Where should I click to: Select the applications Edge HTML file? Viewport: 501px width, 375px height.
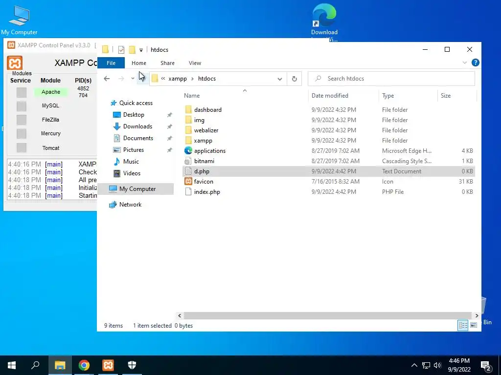point(209,150)
